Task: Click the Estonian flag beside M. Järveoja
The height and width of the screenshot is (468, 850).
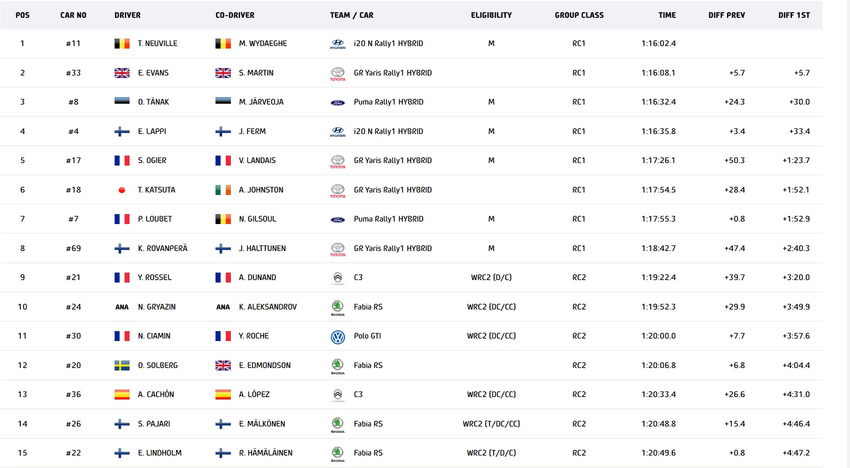Action: [223, 101]
